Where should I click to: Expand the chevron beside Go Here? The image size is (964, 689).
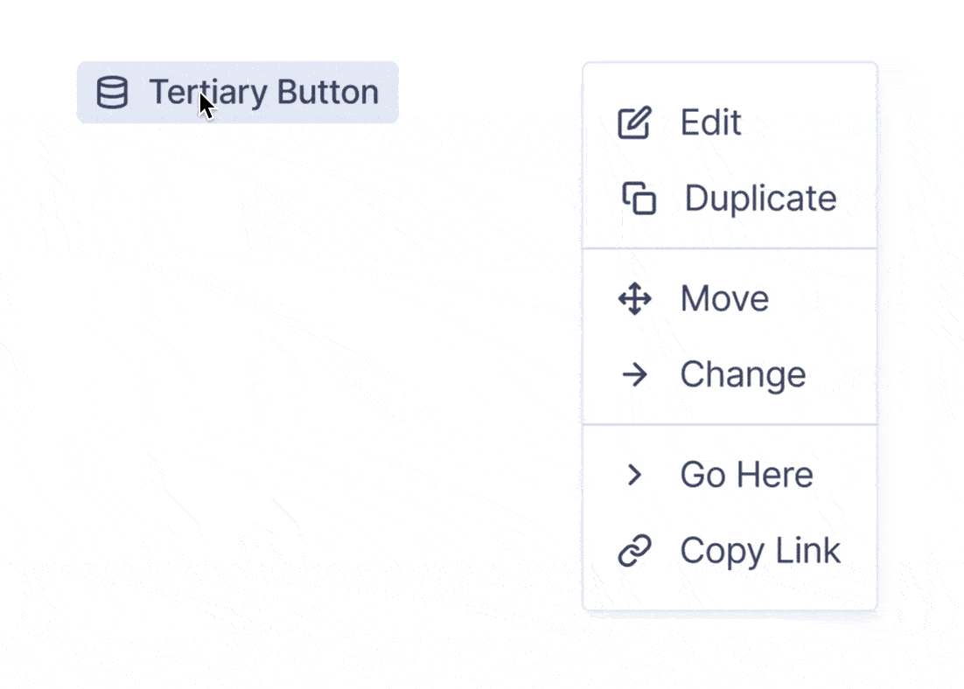pos(634,475)
